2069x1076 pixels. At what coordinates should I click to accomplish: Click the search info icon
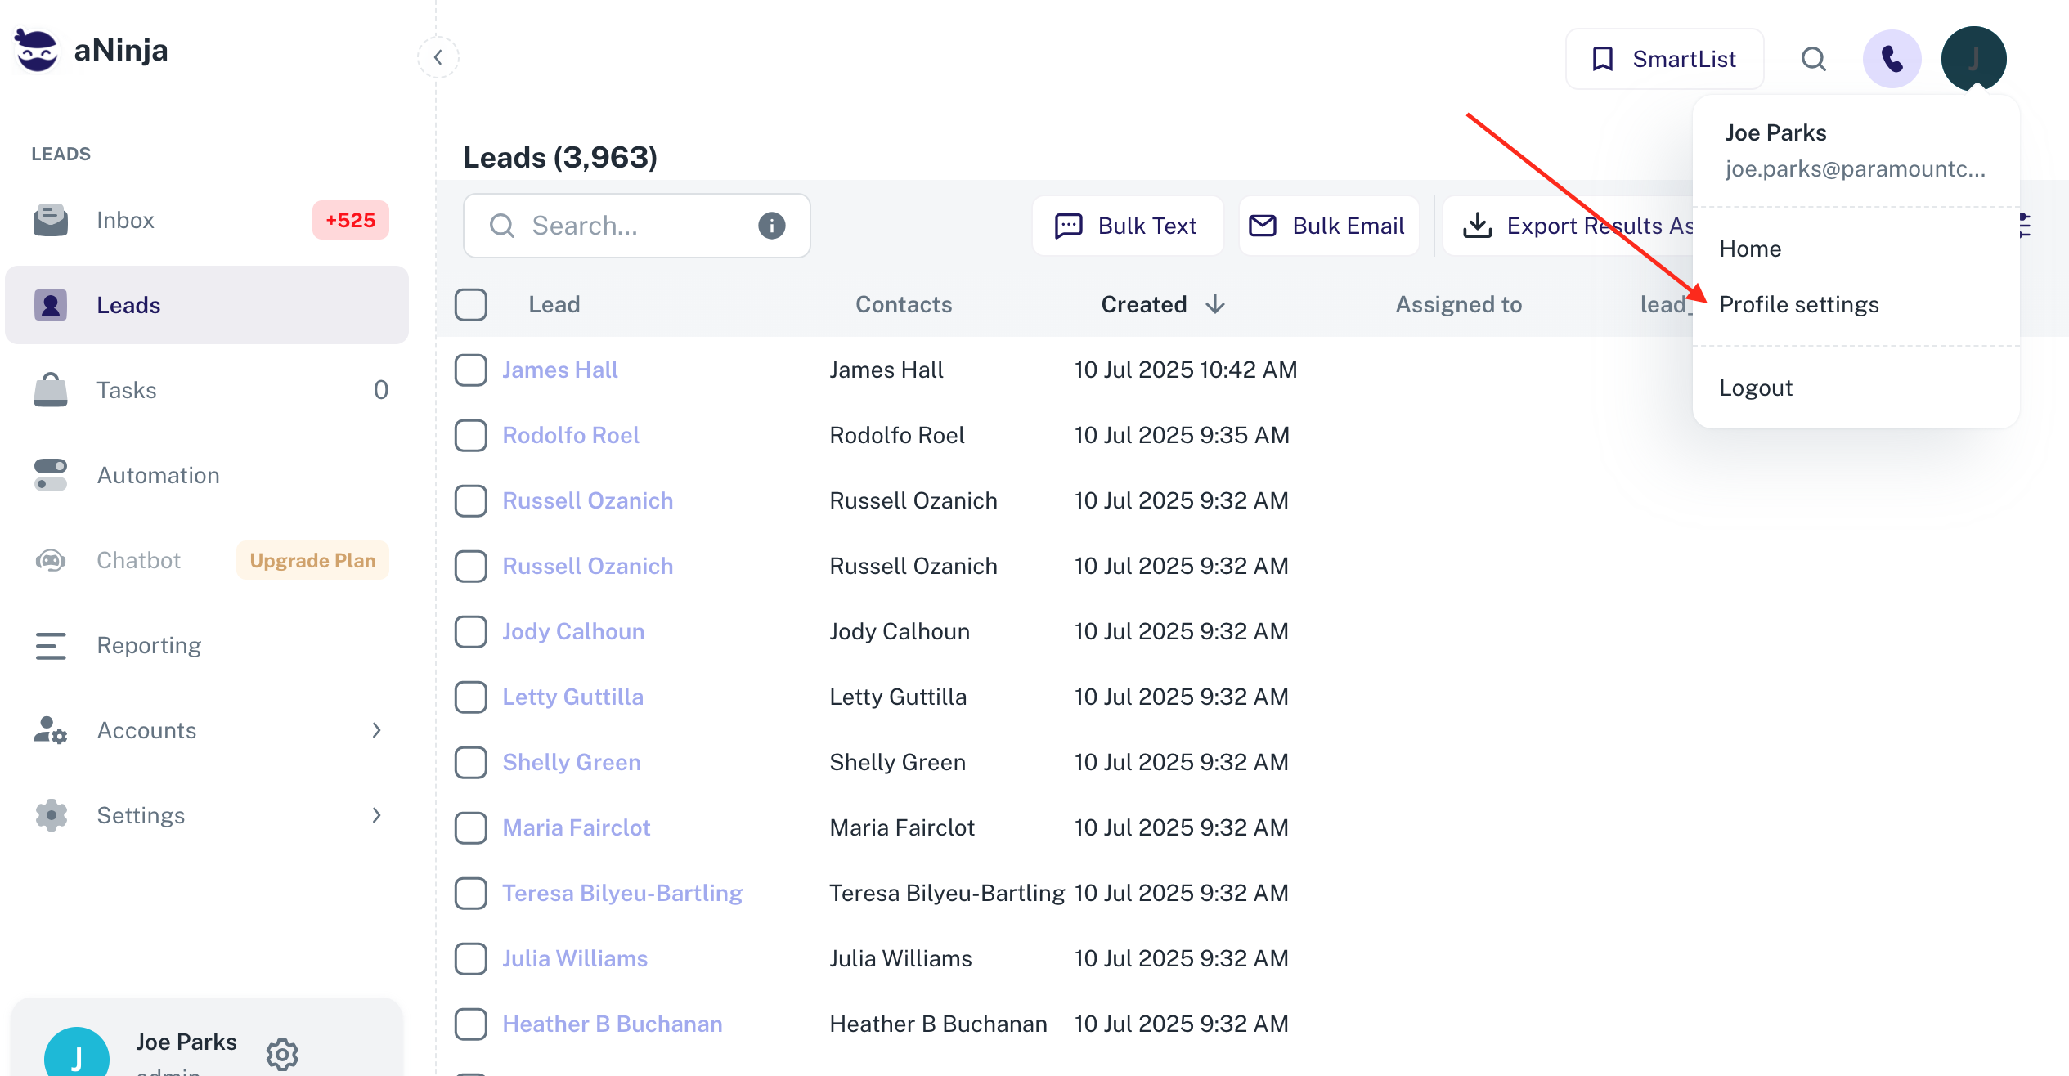(771, 226)
